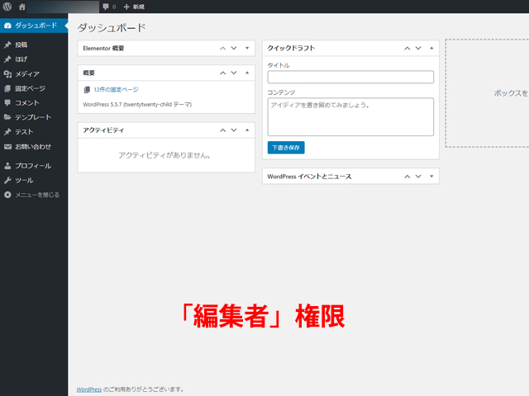Click the アクティビティ panel title

point(103,130)
